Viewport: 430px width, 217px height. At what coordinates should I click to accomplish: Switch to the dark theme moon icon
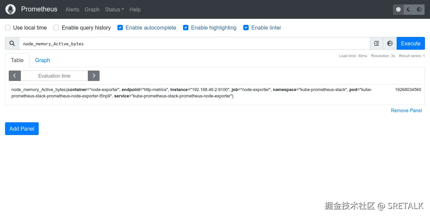click(409, 9)
